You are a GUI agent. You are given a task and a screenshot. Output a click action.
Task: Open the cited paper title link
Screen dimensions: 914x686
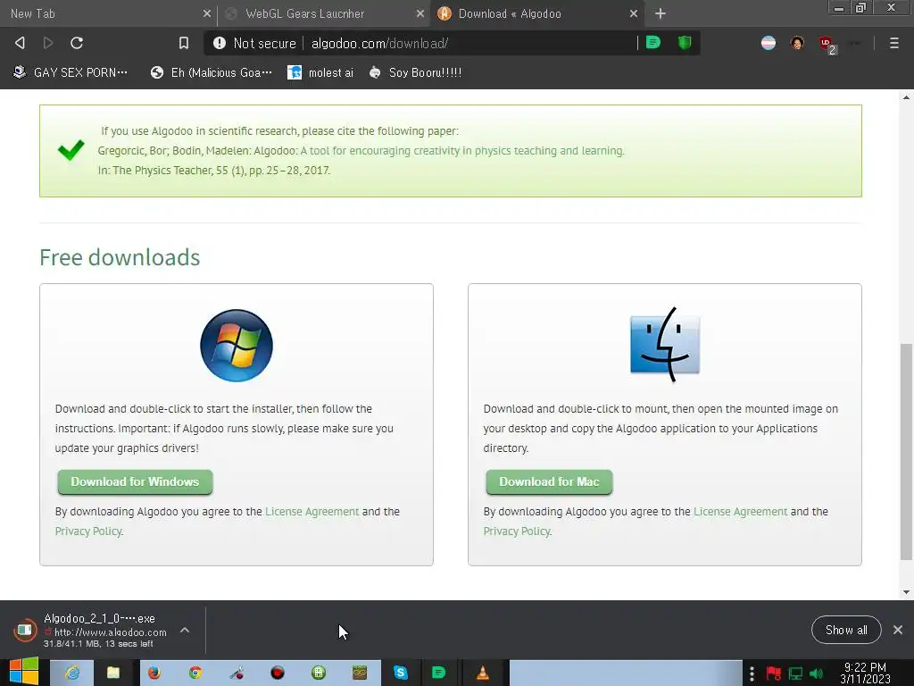tap(462, 150)
